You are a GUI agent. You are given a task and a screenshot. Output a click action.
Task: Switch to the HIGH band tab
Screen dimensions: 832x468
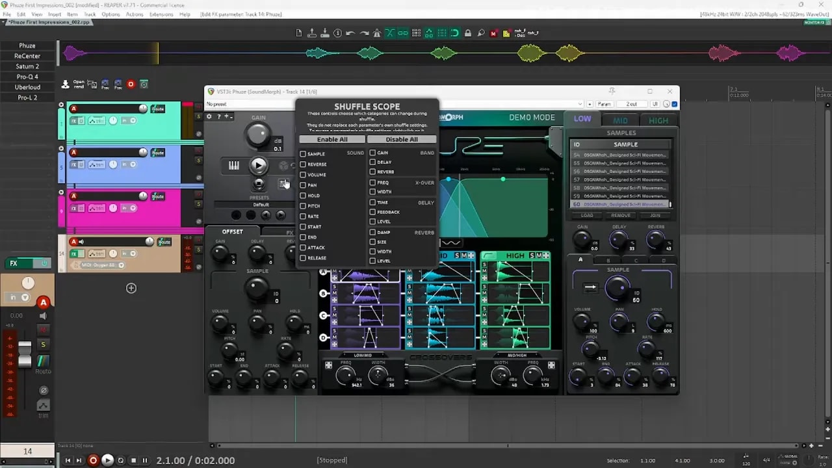click(658, 120)
